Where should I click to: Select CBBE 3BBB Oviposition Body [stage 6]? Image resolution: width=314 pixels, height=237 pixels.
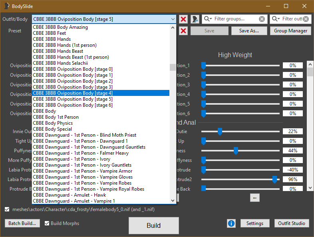[73, 105]
